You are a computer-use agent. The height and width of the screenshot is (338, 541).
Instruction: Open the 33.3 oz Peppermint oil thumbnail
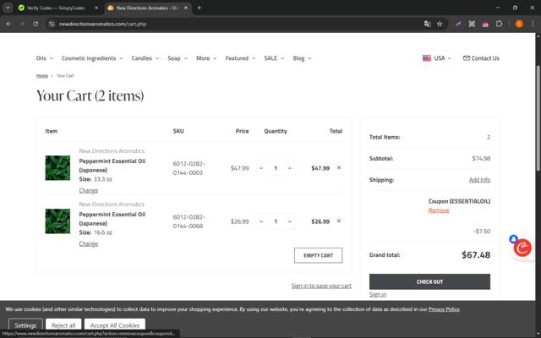click(57, 168)
